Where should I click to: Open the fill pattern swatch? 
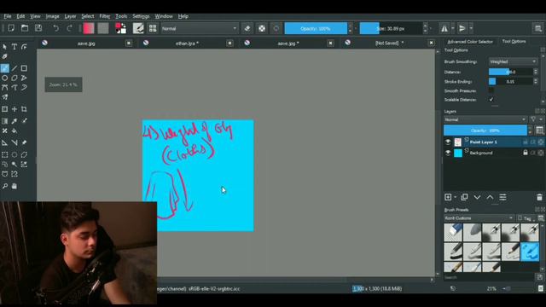(x=103, y=28)
